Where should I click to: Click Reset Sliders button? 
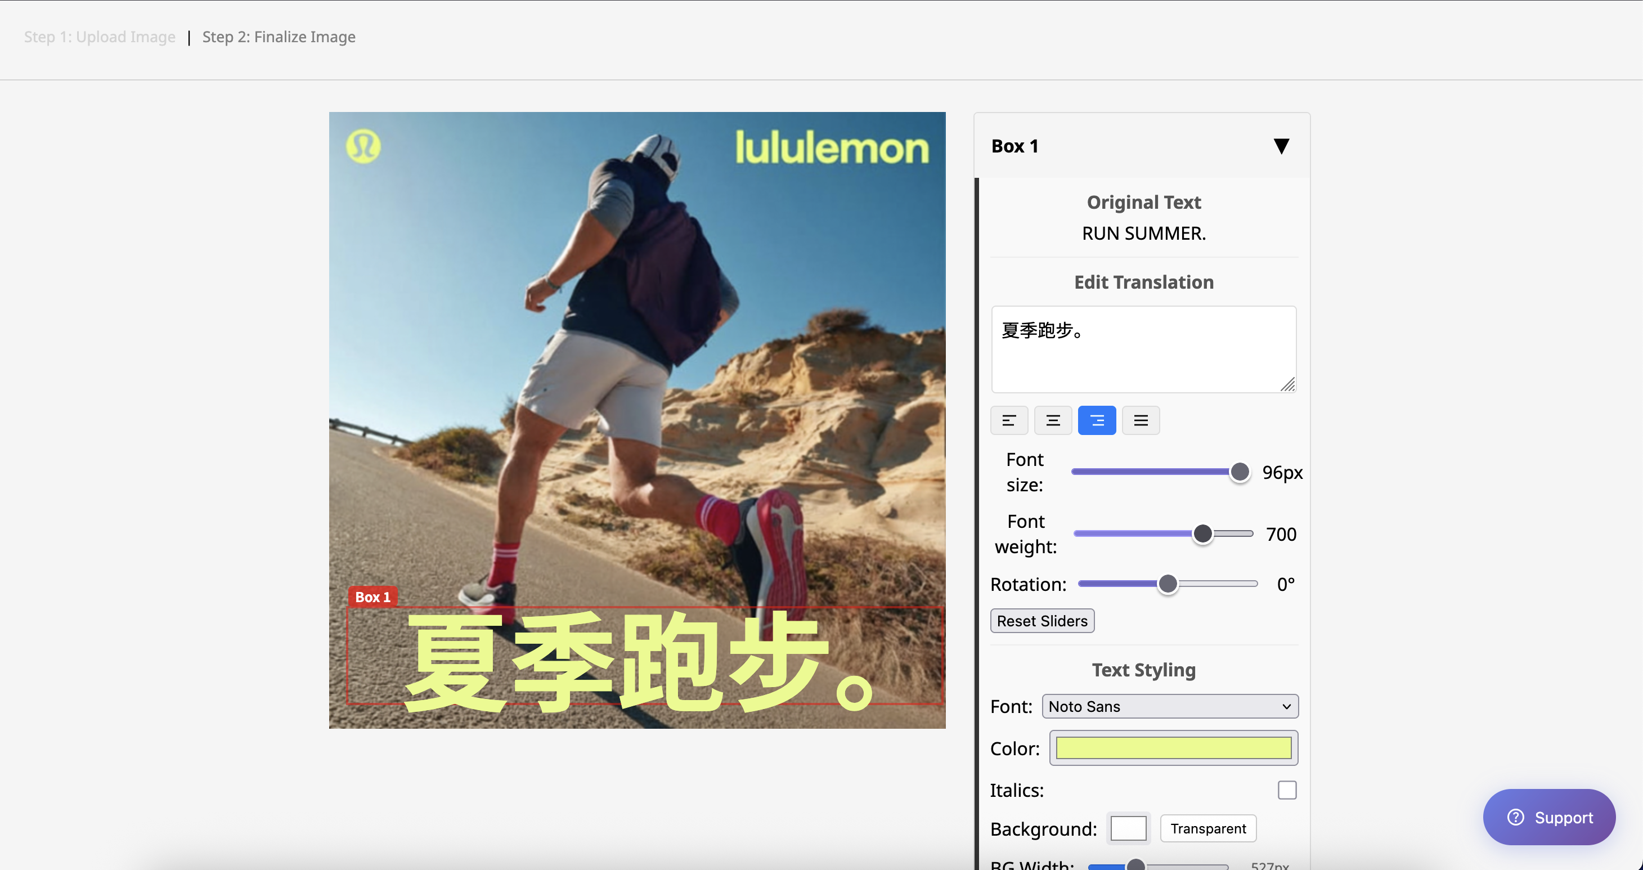1042,621
